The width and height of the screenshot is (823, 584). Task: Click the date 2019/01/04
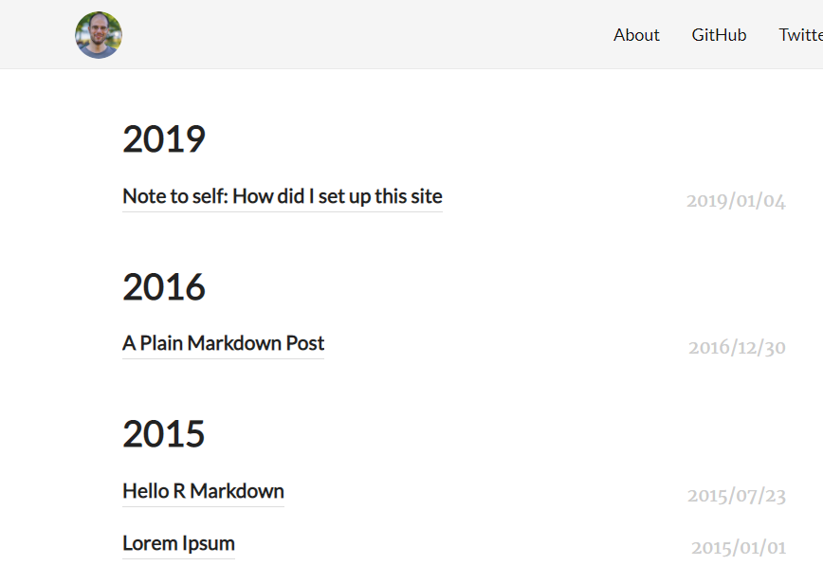736,201
